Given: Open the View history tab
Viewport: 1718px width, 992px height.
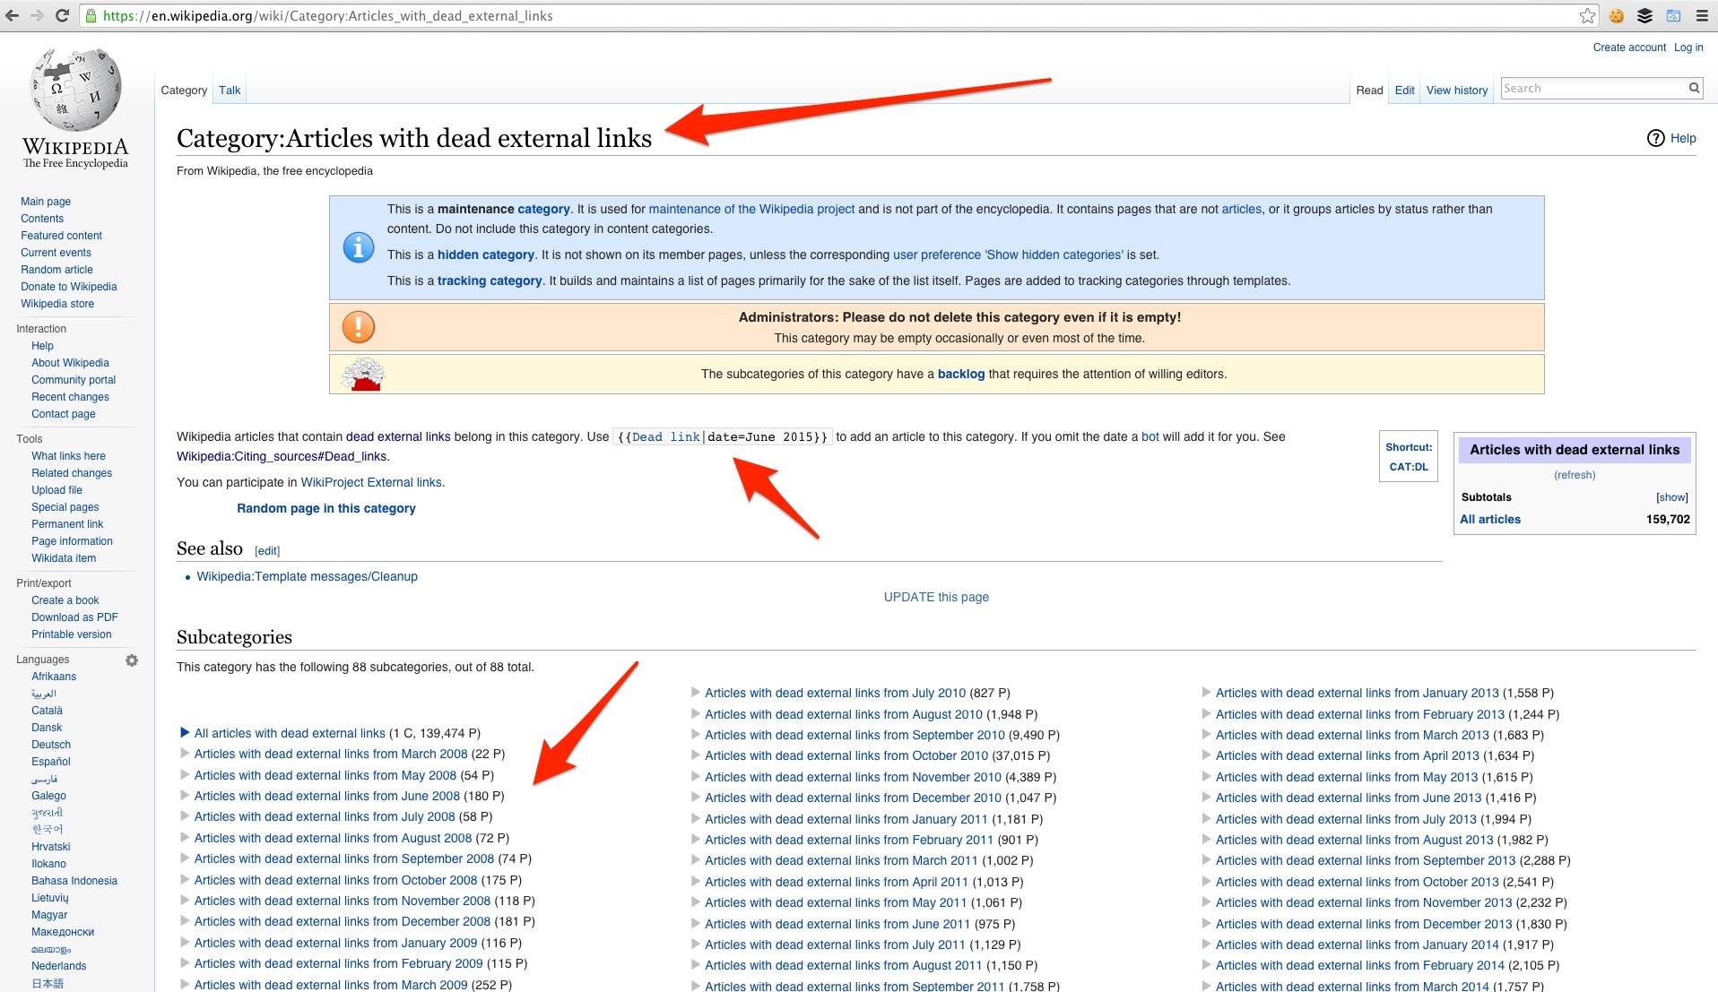Looking at the screenshot, I should [x=1456, y=90].
